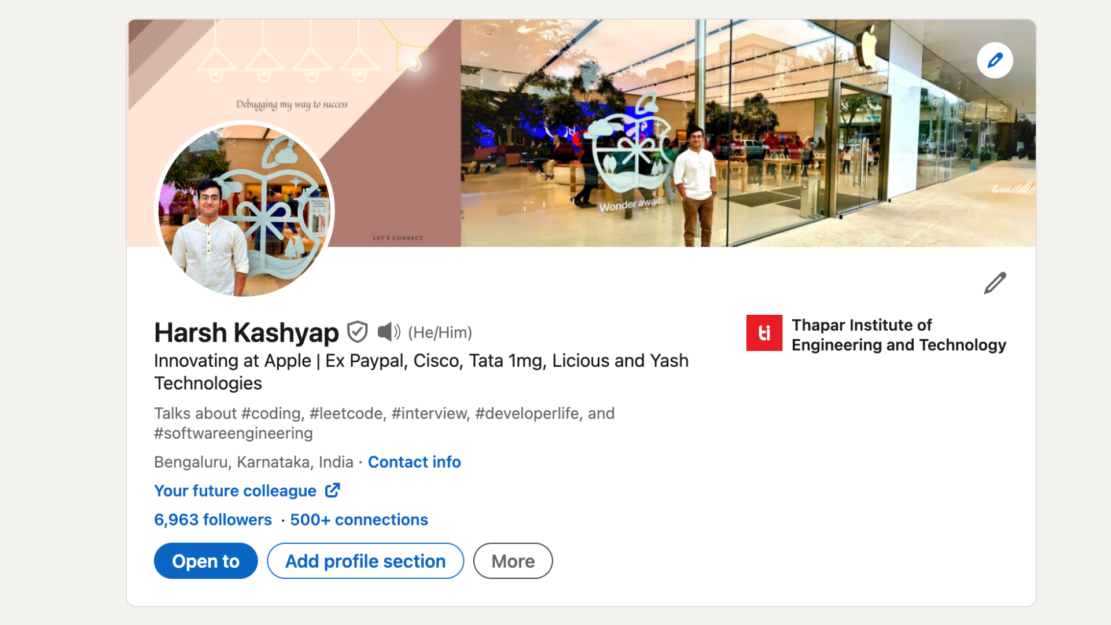This screenshot has height=625, width=1111.
Task: Click the headline Innovating at Apple text
Action: [x=231, y=361]
